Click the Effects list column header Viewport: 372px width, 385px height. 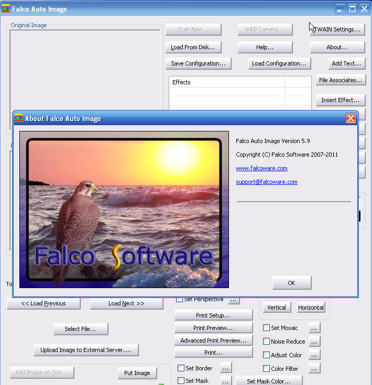click(227, 82)
